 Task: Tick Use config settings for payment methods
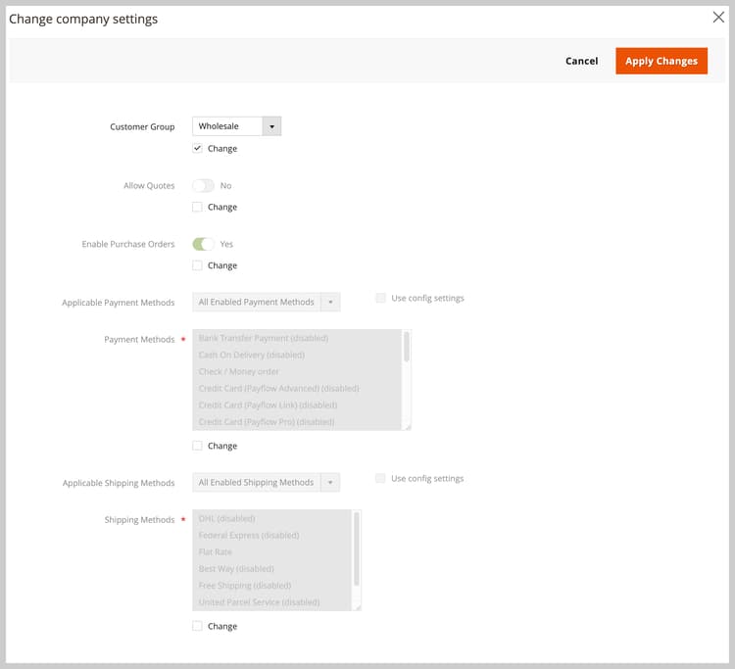point(380,298)
